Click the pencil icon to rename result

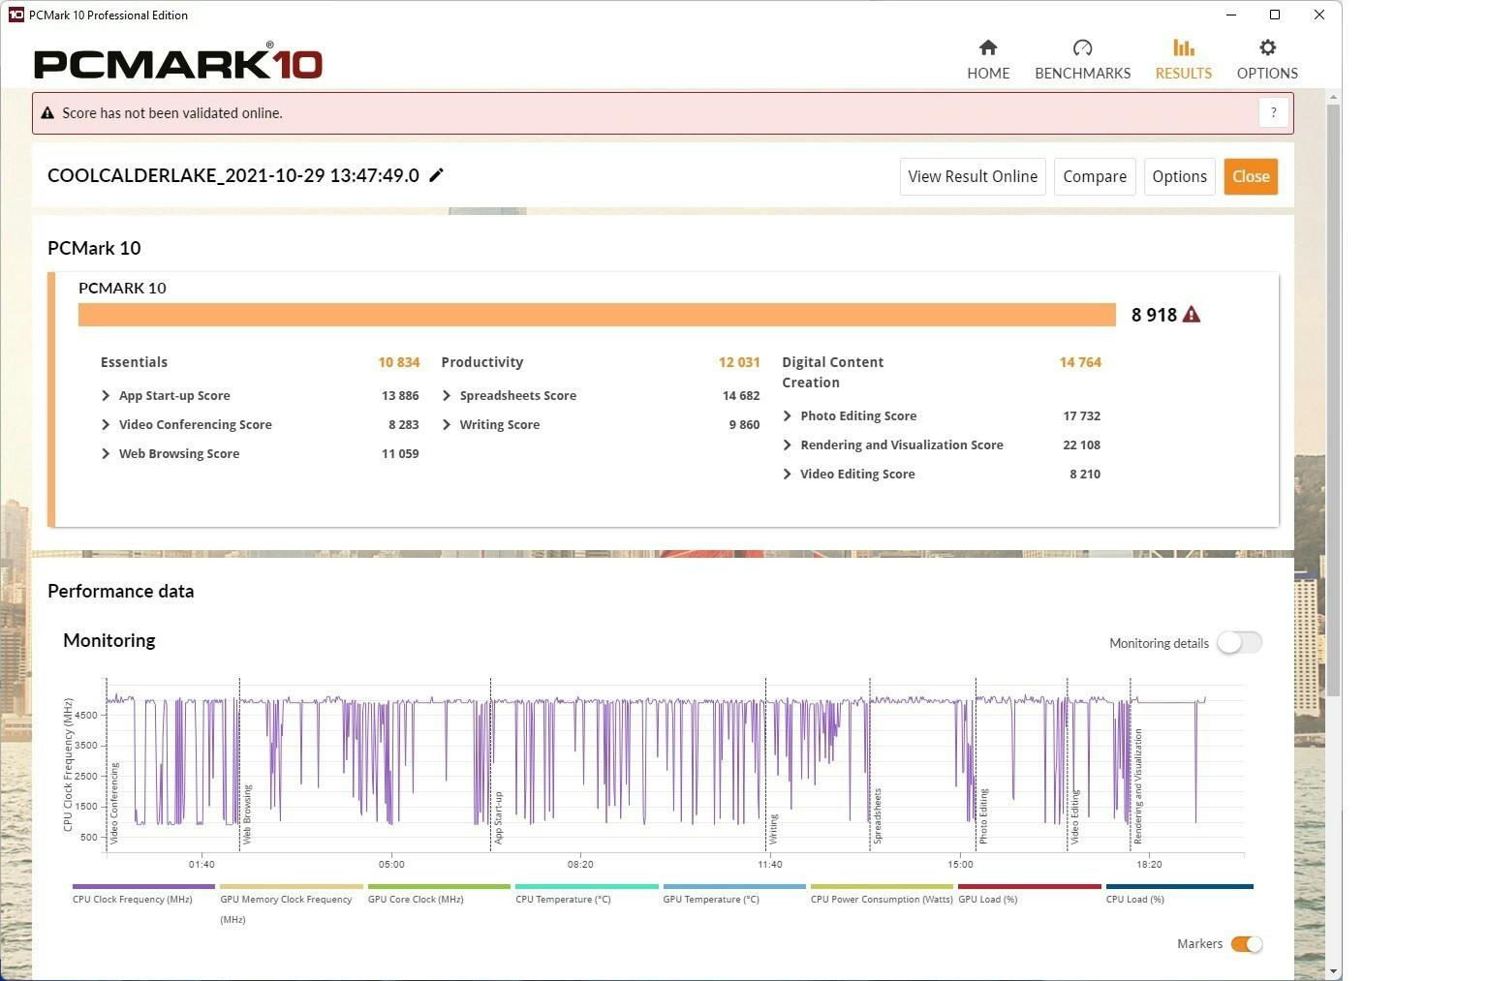point(437,175)
